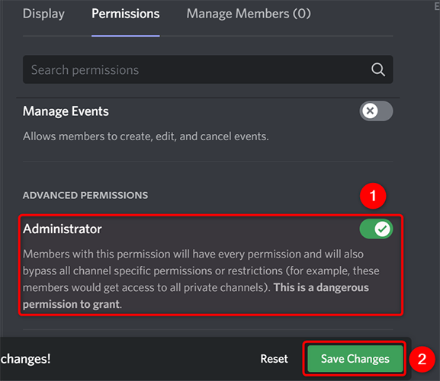Click the unsaved changes notice text
This screenshot has height=381, width=440.
(25, 359)
